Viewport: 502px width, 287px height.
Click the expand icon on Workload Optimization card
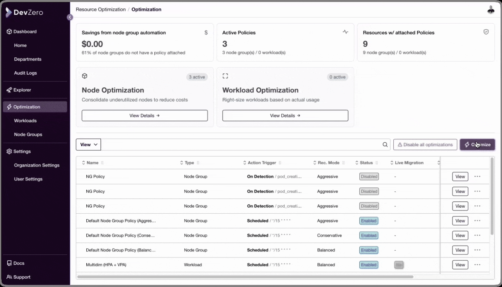225,76
